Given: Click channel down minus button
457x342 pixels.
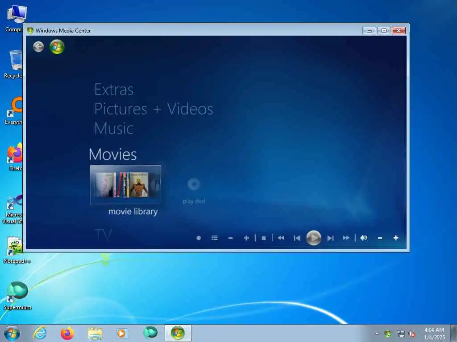Looking at the screenshot, I should coord(231,238).
